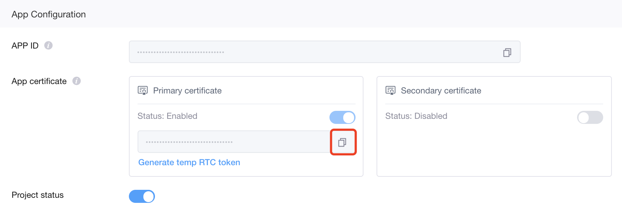The image size is (622, 213).
Task: Click the masked primary certificate field
Action: click(x=234, y=142)
